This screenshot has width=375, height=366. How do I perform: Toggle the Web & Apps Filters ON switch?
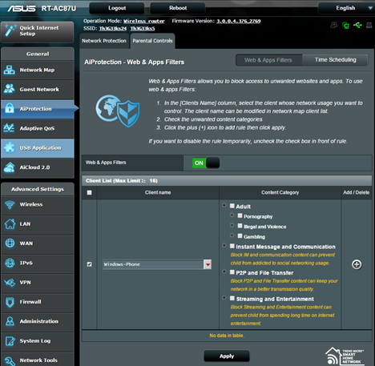(206, 163)
